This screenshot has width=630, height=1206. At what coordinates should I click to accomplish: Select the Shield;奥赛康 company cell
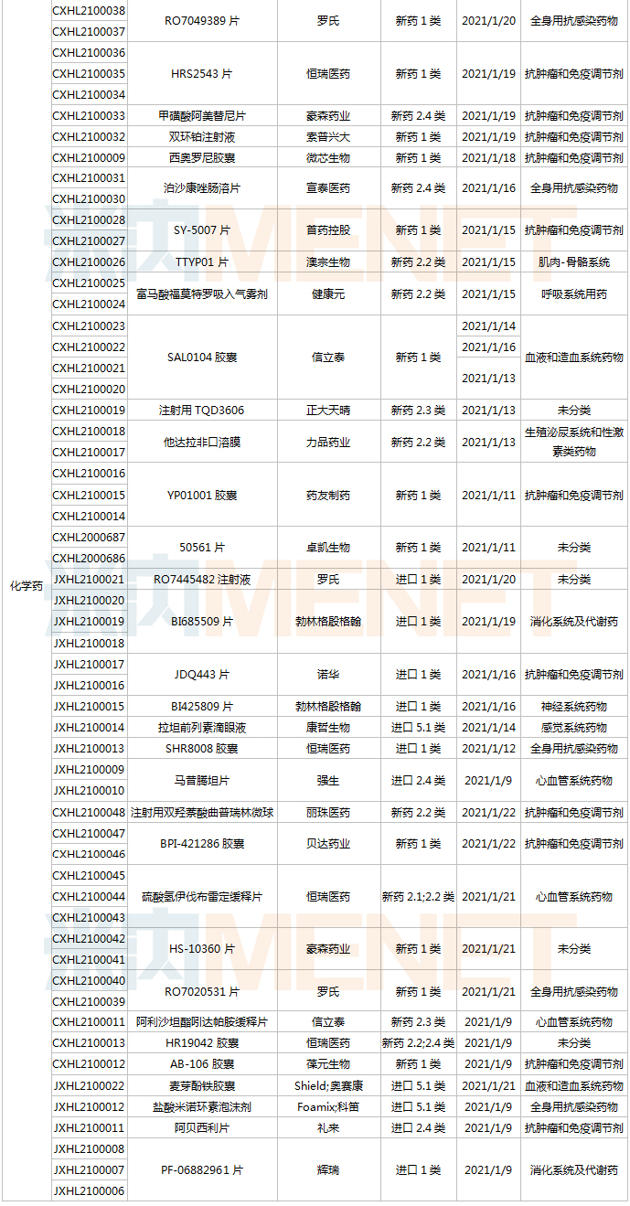(328, 1086)
